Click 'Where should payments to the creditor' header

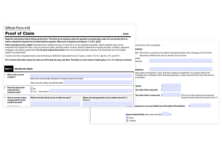point(105,99)
